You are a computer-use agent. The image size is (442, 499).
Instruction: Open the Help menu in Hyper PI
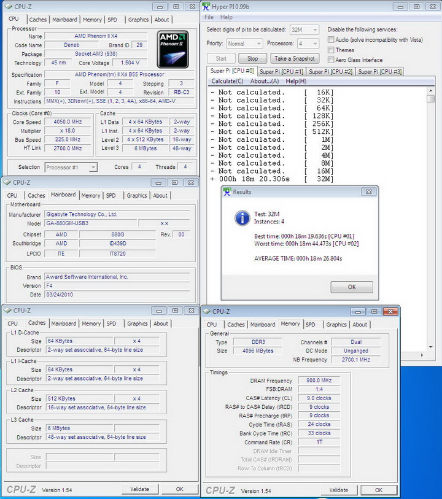pos(227,17)
